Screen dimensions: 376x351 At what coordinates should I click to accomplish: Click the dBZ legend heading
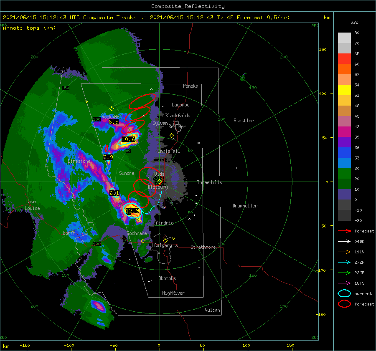pos(354,22)
